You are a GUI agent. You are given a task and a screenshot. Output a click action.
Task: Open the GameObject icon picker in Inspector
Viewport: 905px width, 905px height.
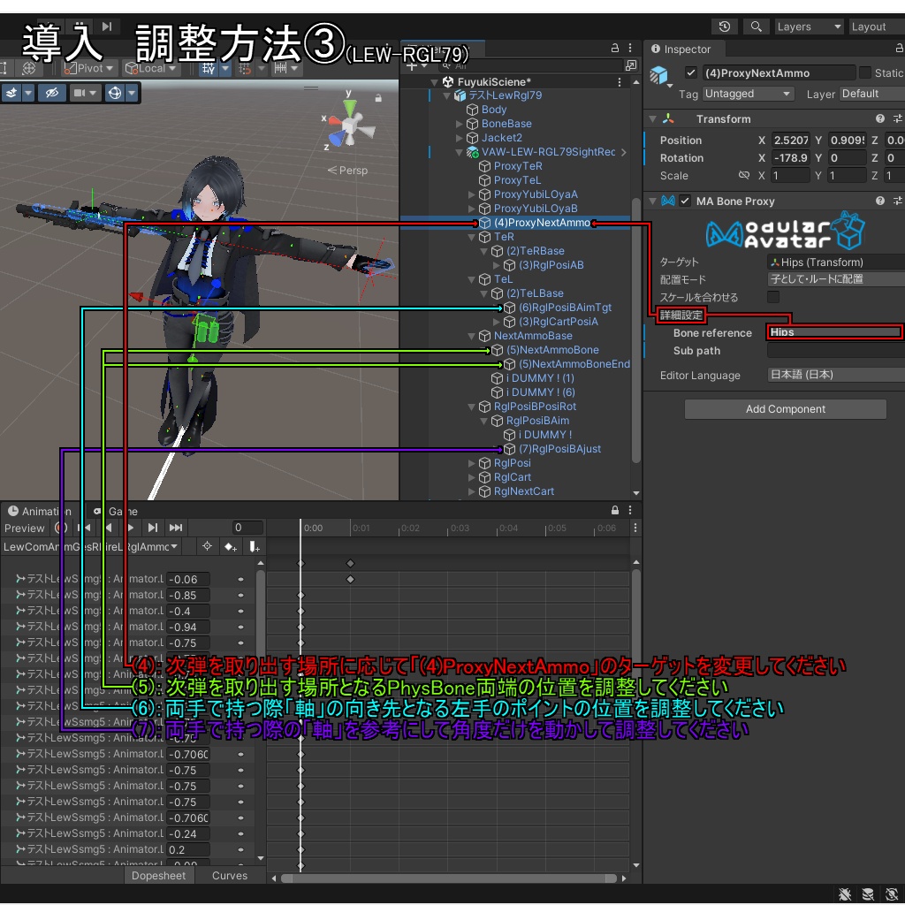tap(660, 76)
